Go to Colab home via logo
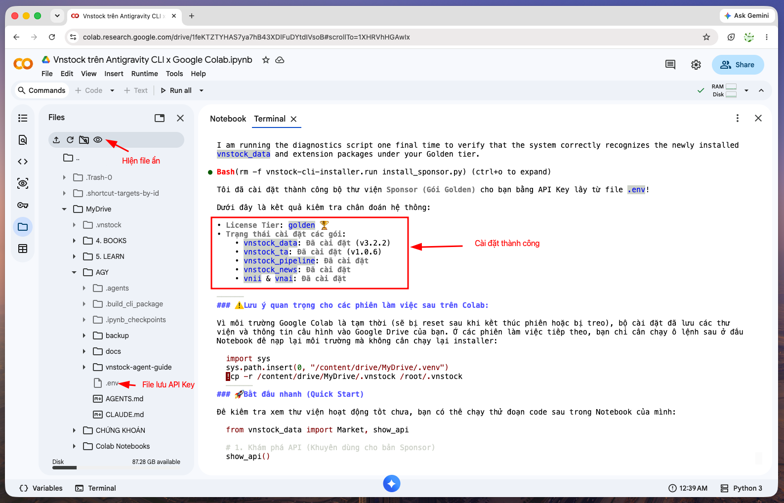This screenshot has width=784, height=503. click(x=23, y=64)
